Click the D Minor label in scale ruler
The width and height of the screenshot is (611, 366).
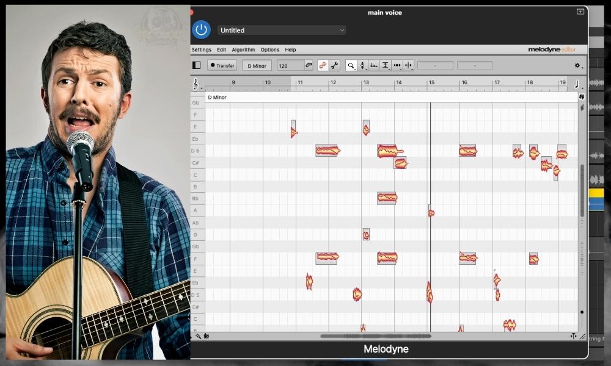[218, 97]
